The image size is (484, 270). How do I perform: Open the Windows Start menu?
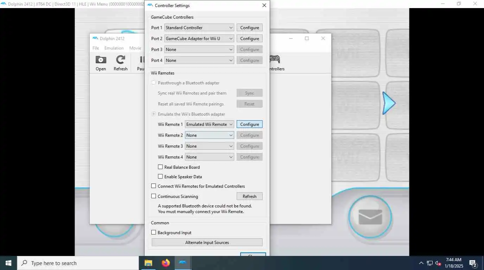click(x=8, y=263)
